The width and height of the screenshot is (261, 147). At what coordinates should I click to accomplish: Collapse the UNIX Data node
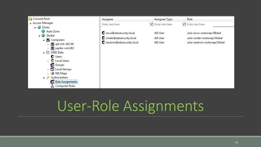pyautogui.click(x=44, y=53)
